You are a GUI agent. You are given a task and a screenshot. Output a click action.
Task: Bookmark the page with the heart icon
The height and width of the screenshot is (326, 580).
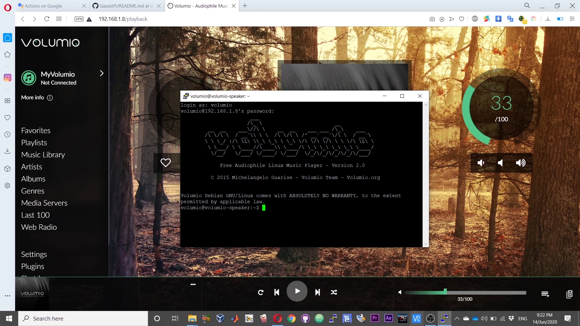point(462,19)
